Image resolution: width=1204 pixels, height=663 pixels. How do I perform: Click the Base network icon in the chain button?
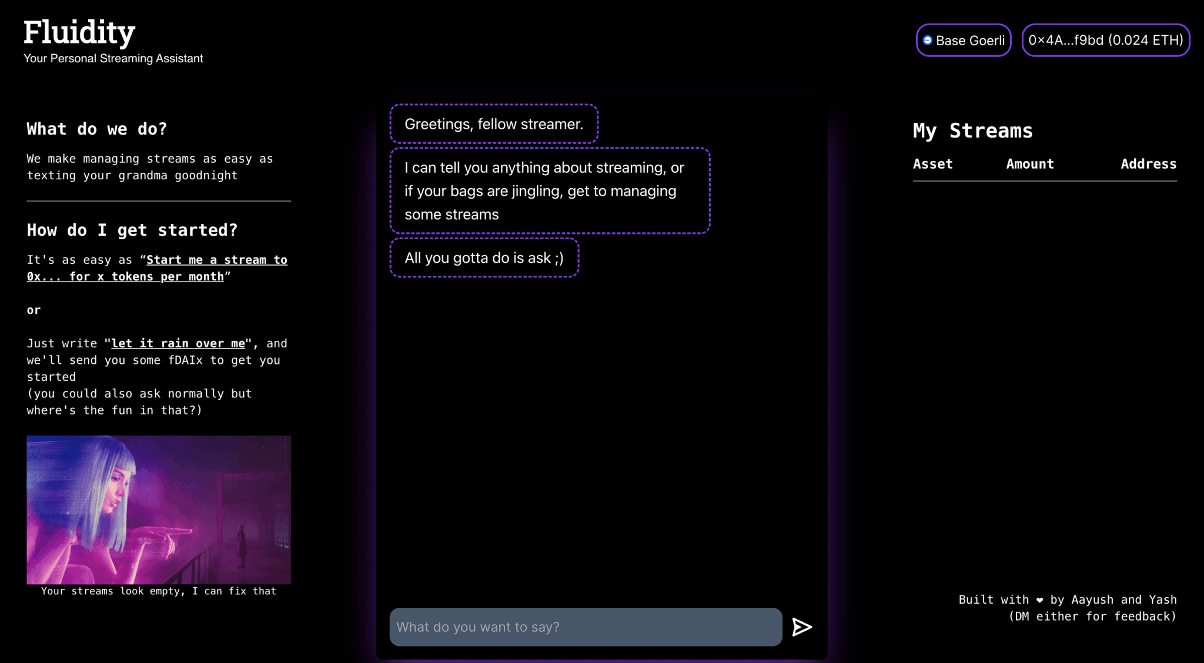pyautogui.click(x=928, y=40)
